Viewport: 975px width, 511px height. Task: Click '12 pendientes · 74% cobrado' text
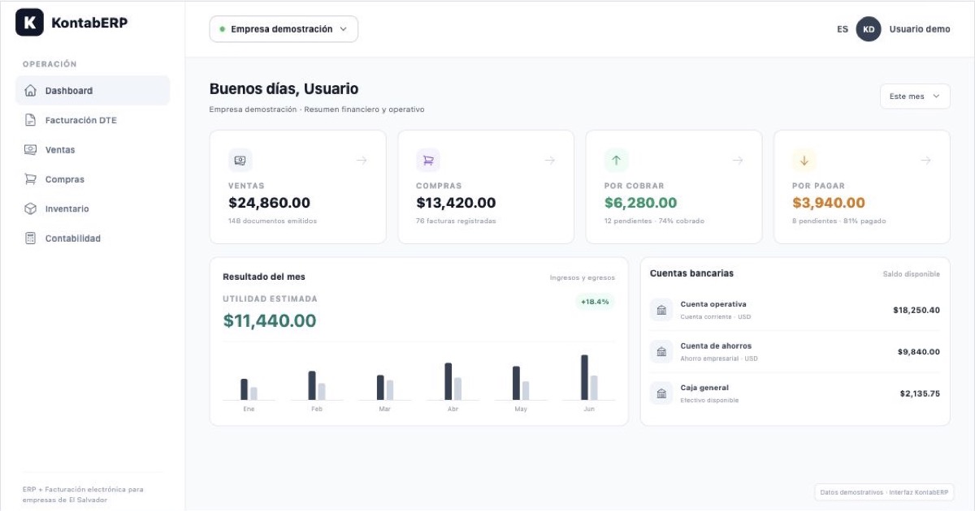(x=654, y=221)
